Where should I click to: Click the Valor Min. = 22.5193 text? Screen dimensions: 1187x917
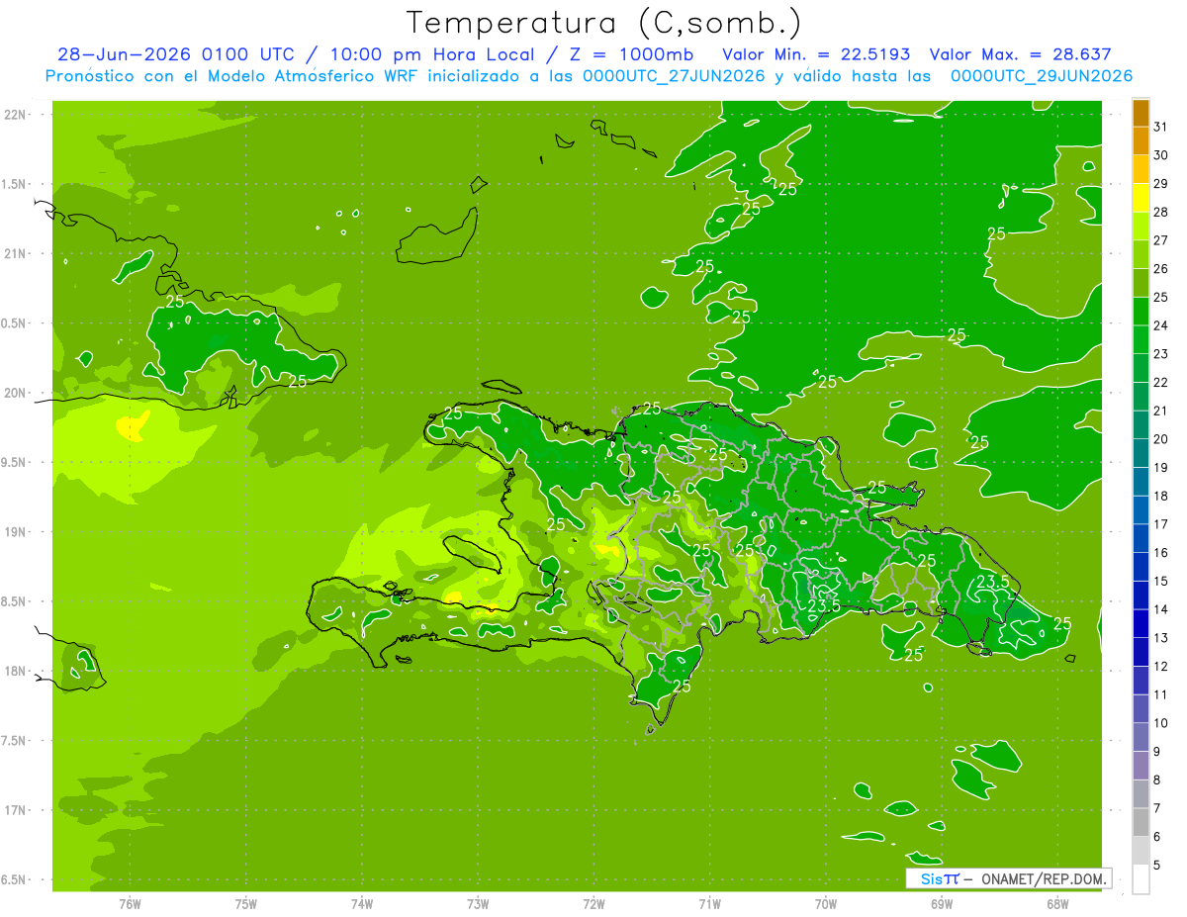pos(816,55)
